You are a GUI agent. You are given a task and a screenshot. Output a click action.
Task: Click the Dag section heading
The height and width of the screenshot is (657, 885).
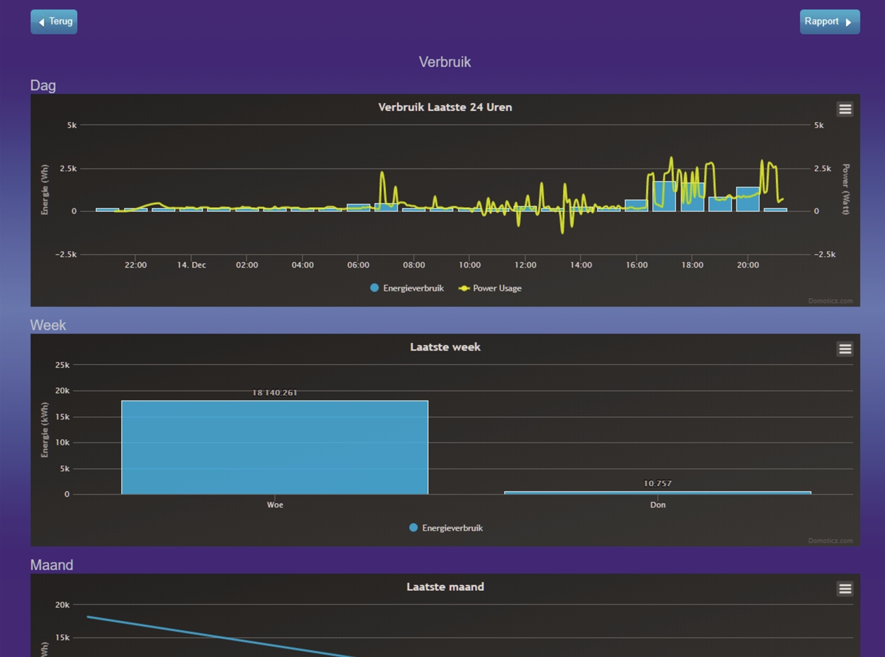pyautogui.click(x=43, y=86)
